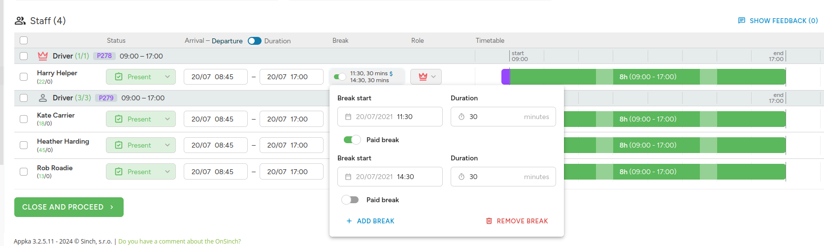This screenshot has height=246, width=824.
Task: Click Heather Harding's arrival time field
Action: pyautogui.click(x=216, y=145)
